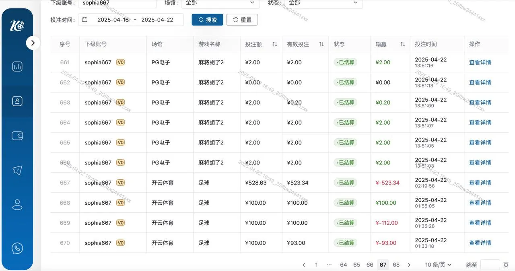
Task: Open the 场馆 dropdown
Action: (x=220, y=2)
